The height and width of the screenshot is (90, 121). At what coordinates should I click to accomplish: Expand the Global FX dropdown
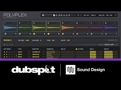pos(106,40)
